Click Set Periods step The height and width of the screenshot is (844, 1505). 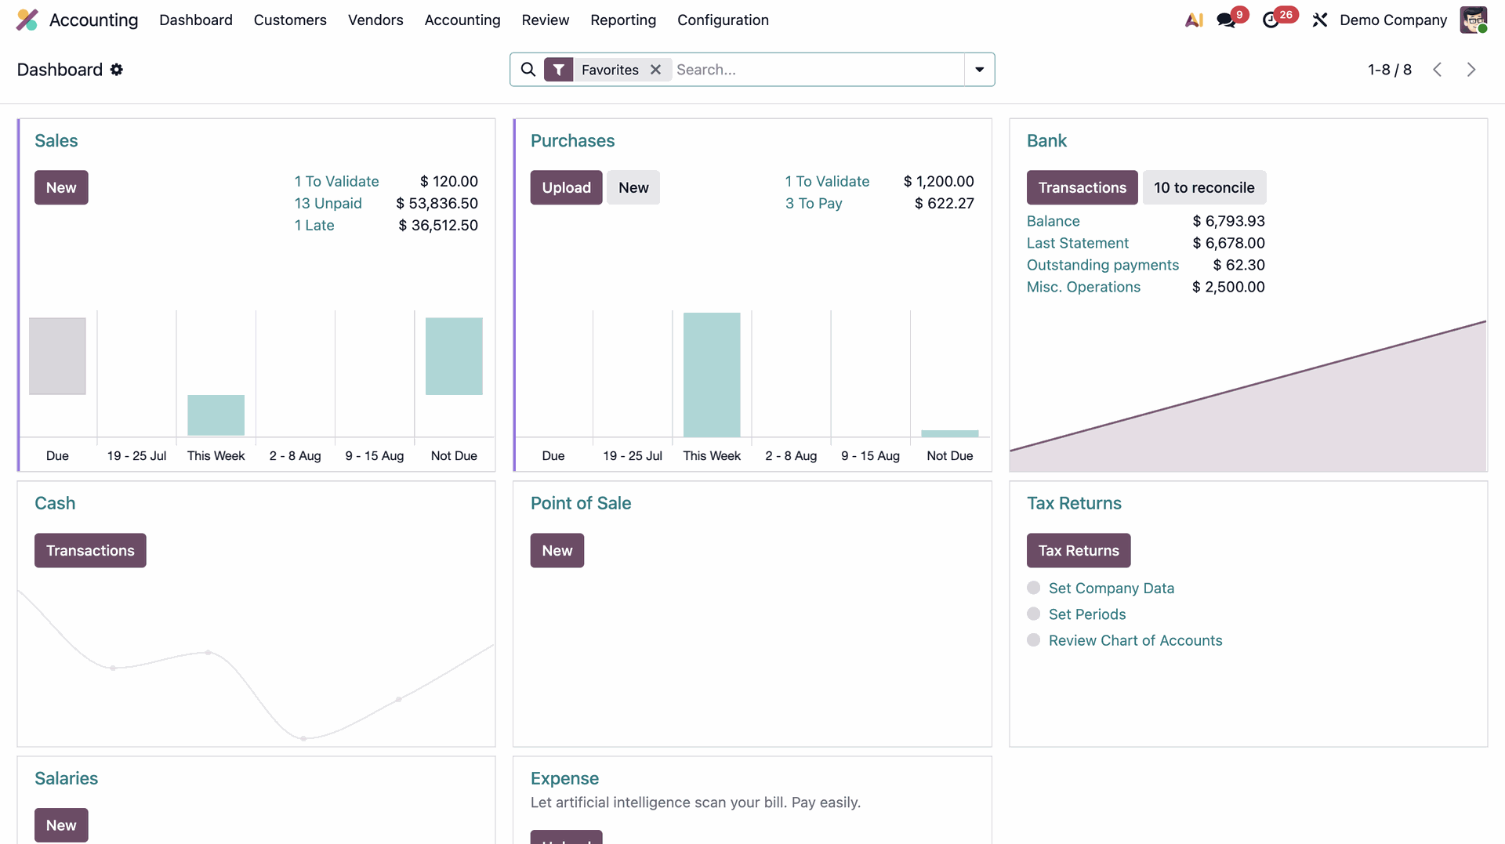[1086, 614]
